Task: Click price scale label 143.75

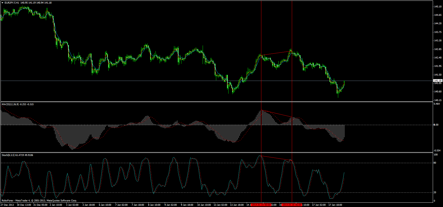Action: coord(438,32)
